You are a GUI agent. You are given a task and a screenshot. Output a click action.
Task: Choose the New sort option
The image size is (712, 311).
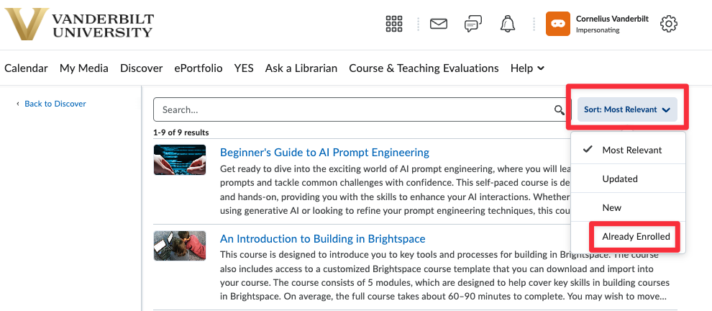(612, 207)
